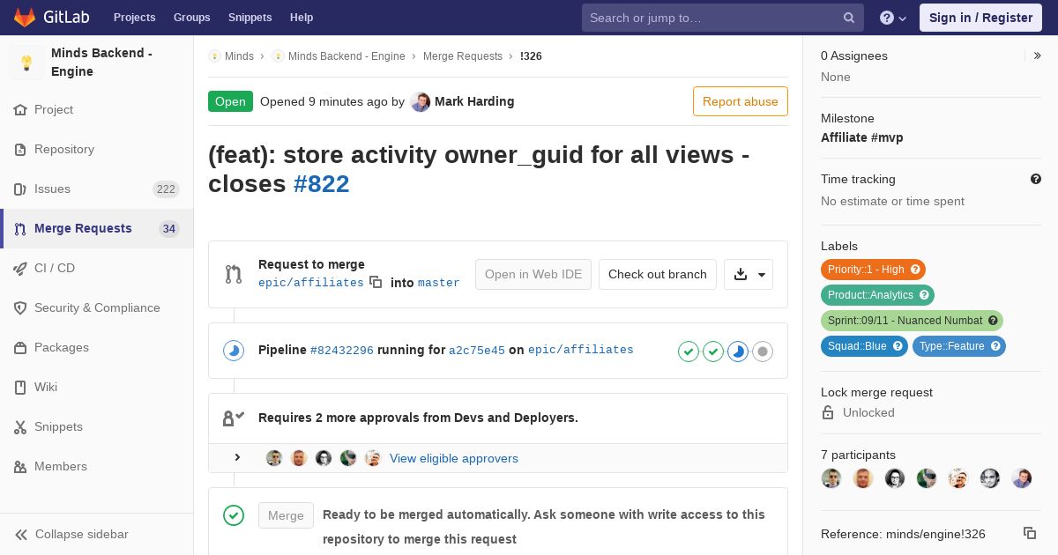Click the help icon on Sprint label
The height and width of the screenshot is (555, 1058).
[993, 321]
